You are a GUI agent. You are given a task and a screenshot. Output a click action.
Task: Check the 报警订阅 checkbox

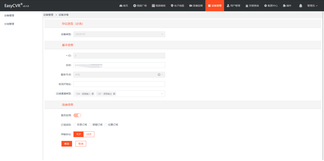click(x=90, y=124)
